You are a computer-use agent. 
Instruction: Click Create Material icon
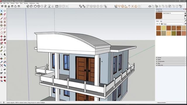coord(185,15)
